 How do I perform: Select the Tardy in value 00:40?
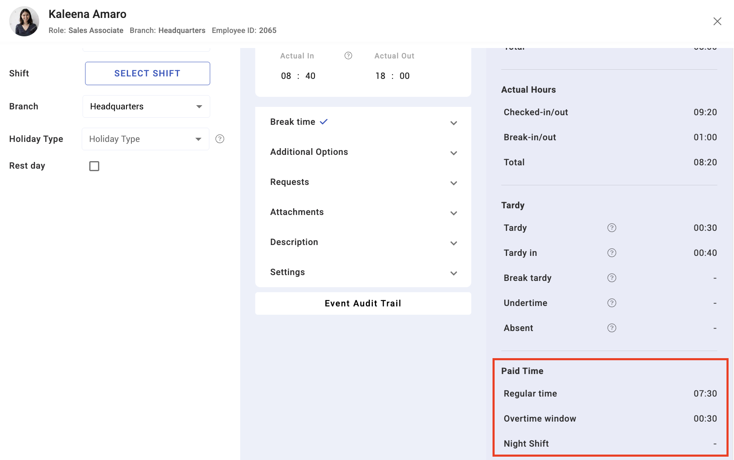705,253
